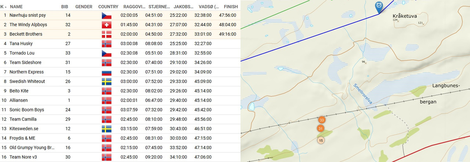470x162 pixels.
Task: Click the Swedish flag in Kitesweden.se row
Action: click(106, 129)
